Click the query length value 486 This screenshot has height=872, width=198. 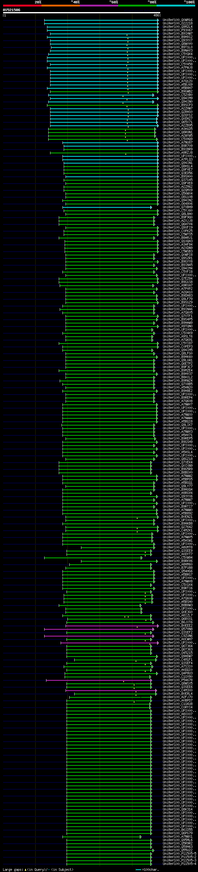click(156, 15)
